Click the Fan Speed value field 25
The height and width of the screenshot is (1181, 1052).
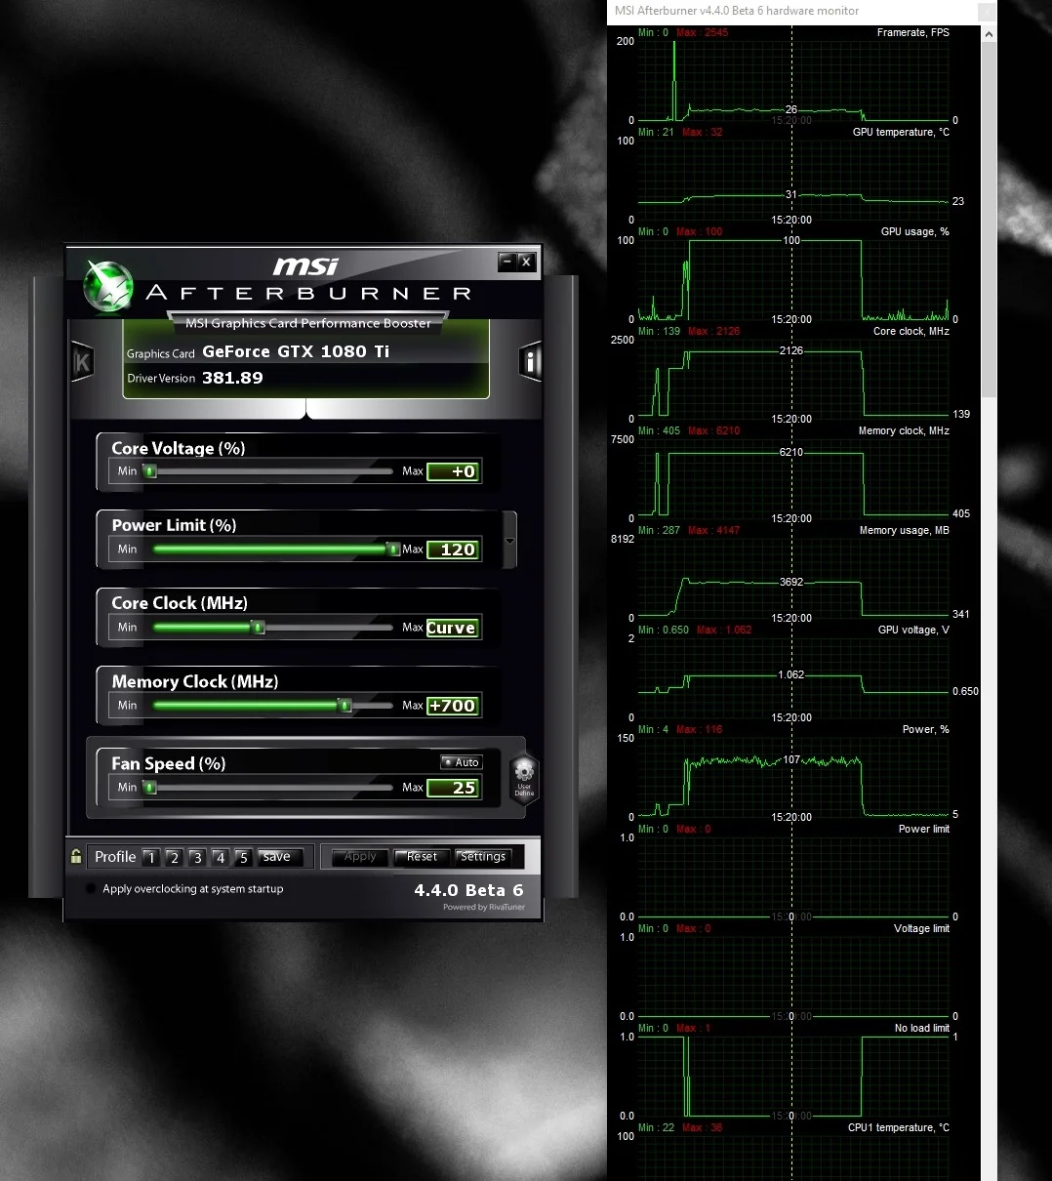coord(453,788)
